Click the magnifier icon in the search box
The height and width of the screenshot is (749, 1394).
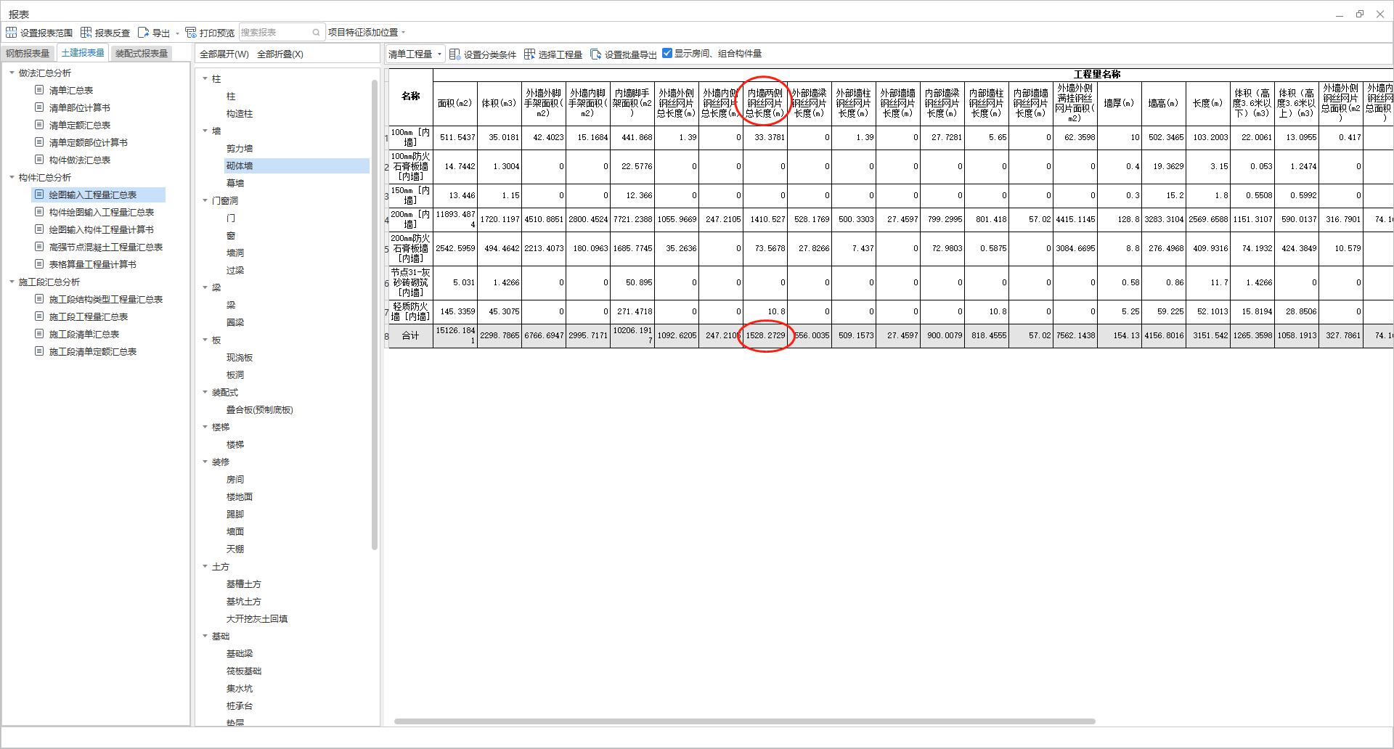click(x=317, y=33)
